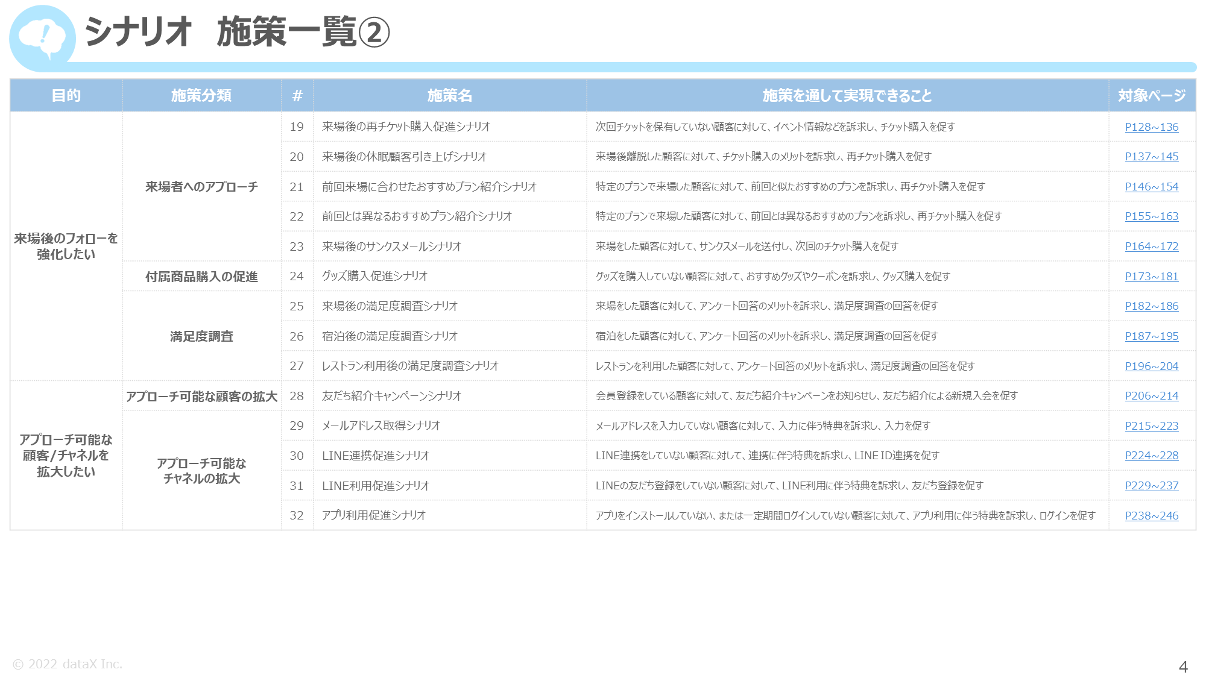Click description starting LINEの友だち登録をしていない
The width and height of the screenshot is (1206, 678).
click(x=790, y=486)
